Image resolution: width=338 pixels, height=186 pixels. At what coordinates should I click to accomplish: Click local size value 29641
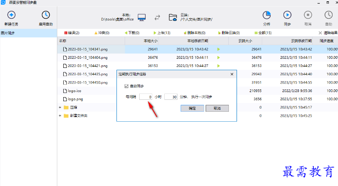coord(152,49)
